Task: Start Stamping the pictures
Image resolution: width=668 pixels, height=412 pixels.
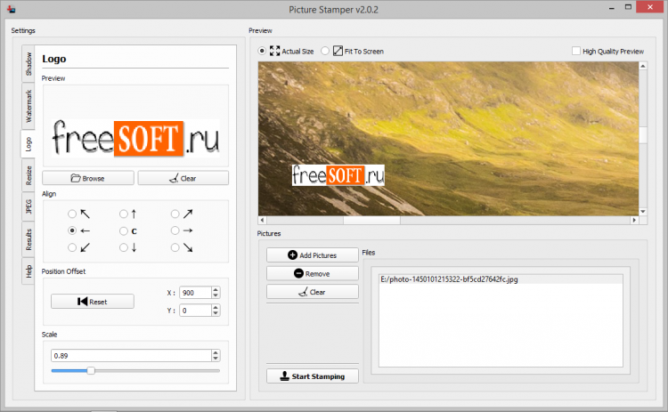Action: (x=313, y=376)
